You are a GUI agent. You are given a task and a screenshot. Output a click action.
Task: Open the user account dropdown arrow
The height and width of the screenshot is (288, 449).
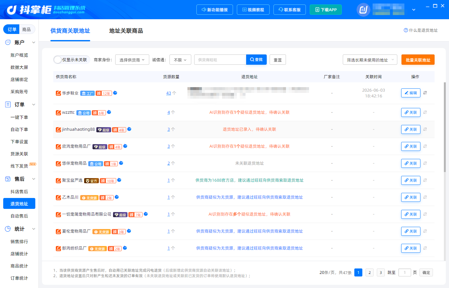(414, 10)
